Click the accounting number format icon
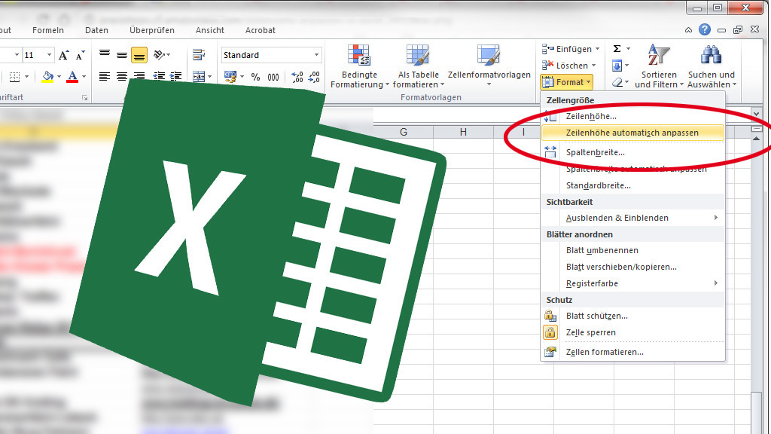 [230, 76]
